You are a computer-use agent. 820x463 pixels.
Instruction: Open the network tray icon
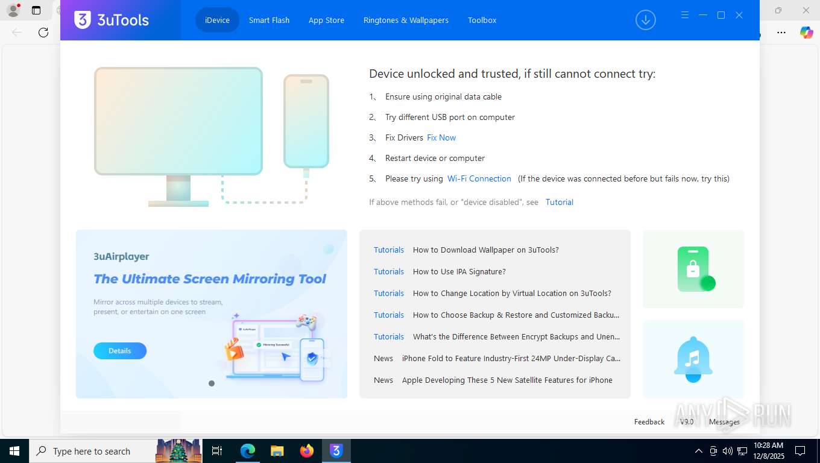(x=743, y=451)
